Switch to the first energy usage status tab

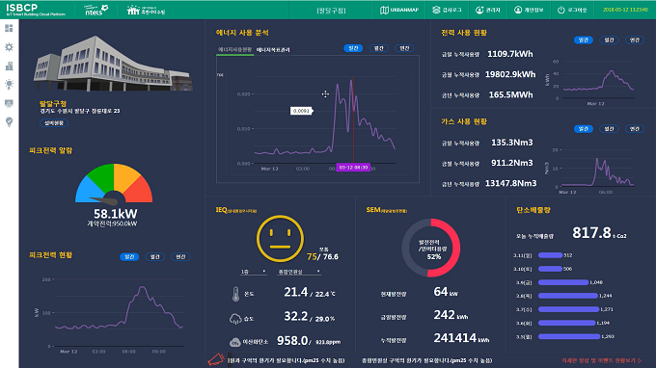point(234,50)
